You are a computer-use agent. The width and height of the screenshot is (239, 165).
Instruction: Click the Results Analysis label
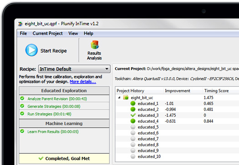pos(94,55)
